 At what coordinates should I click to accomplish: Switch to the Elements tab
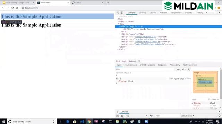coord(131,13)
